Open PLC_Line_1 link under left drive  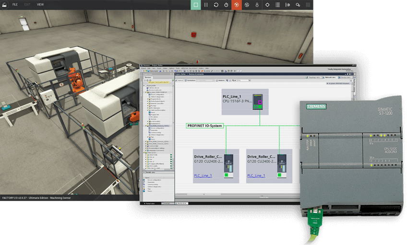pyautogui.click(x=203, y=175)
